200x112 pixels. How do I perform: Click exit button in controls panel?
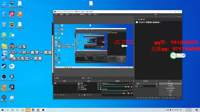(x=170, y=95)
